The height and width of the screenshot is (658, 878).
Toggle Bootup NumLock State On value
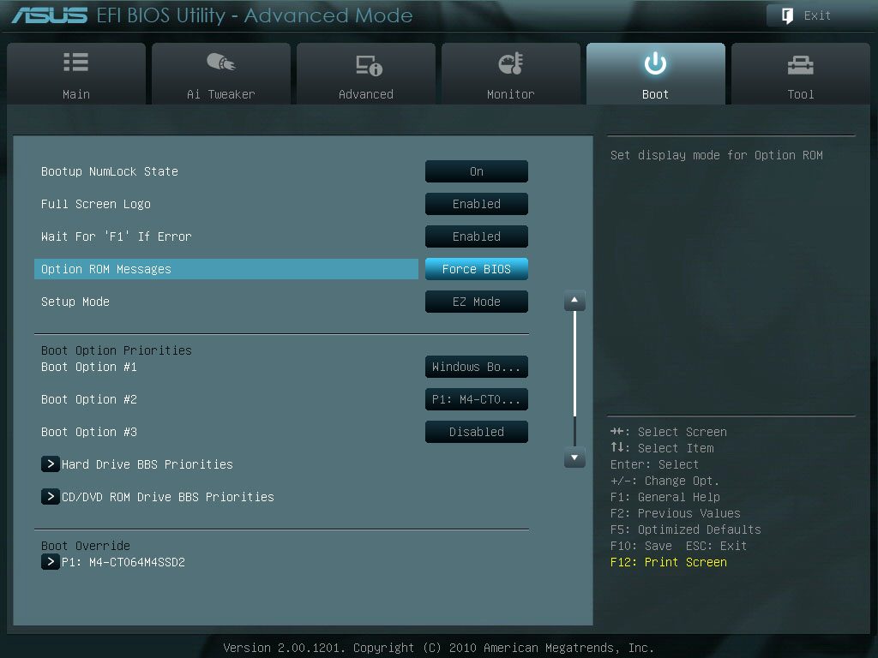[x=477, y=171]
